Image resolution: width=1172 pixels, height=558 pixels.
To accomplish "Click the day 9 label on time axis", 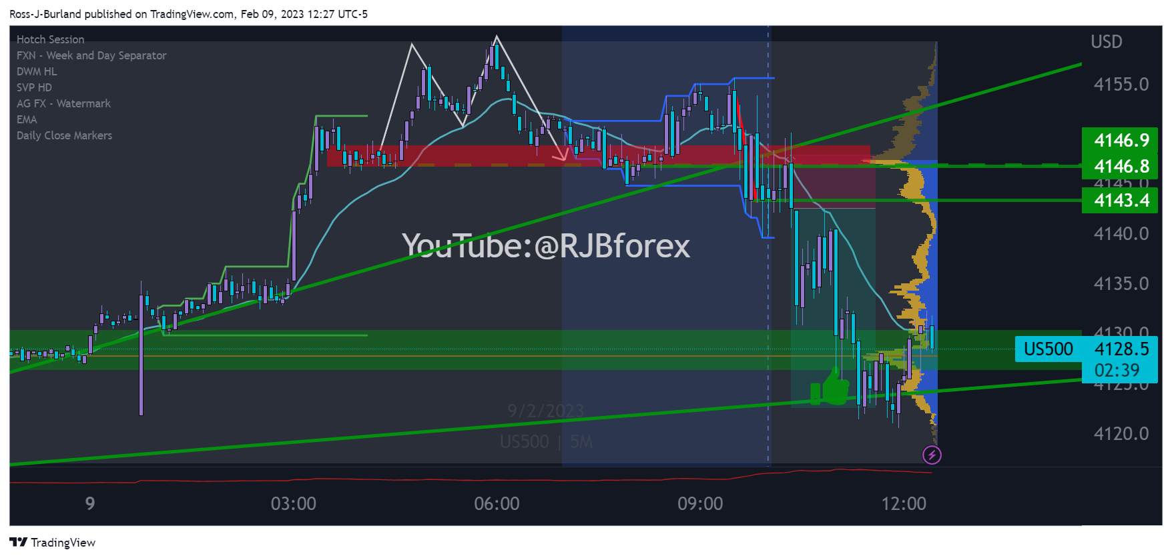I will [x=90, y=503].
